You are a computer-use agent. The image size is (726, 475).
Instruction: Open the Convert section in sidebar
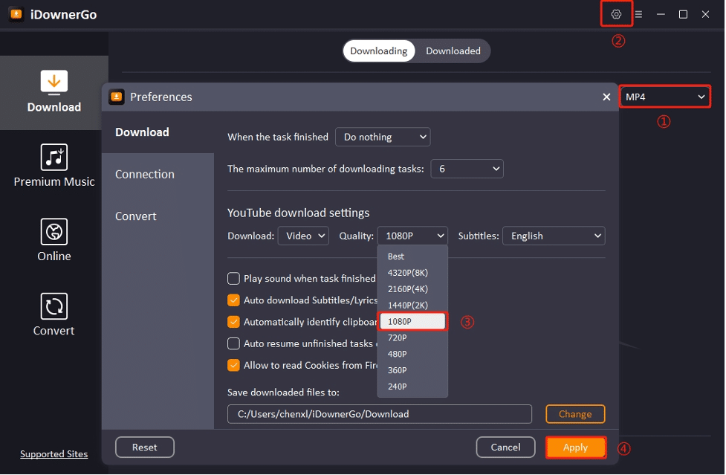(x=53, y=314)
